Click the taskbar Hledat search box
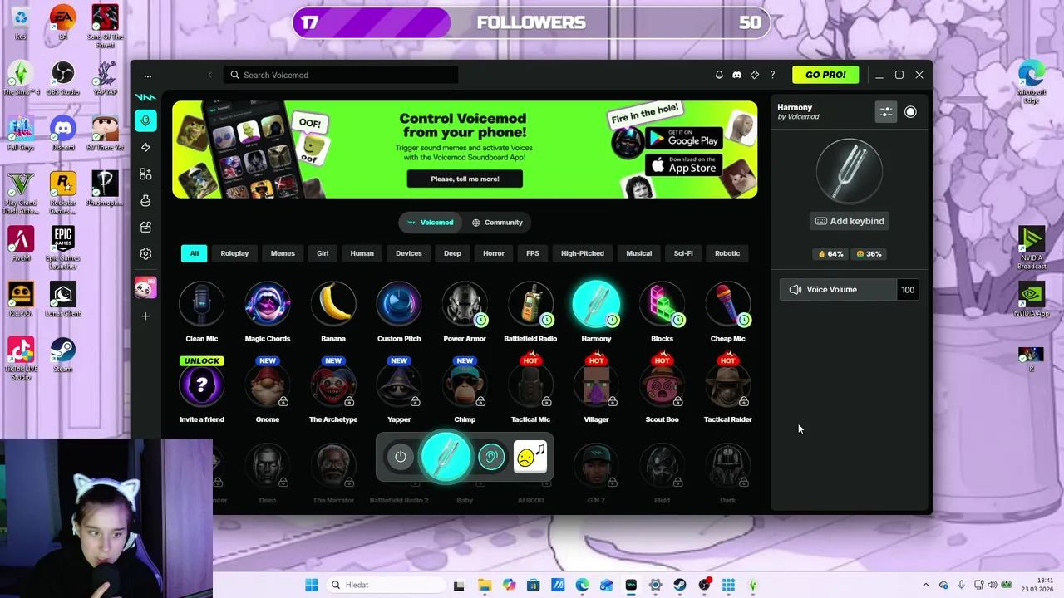Viewport: 1064px width, 598px height. coord(385,585)
